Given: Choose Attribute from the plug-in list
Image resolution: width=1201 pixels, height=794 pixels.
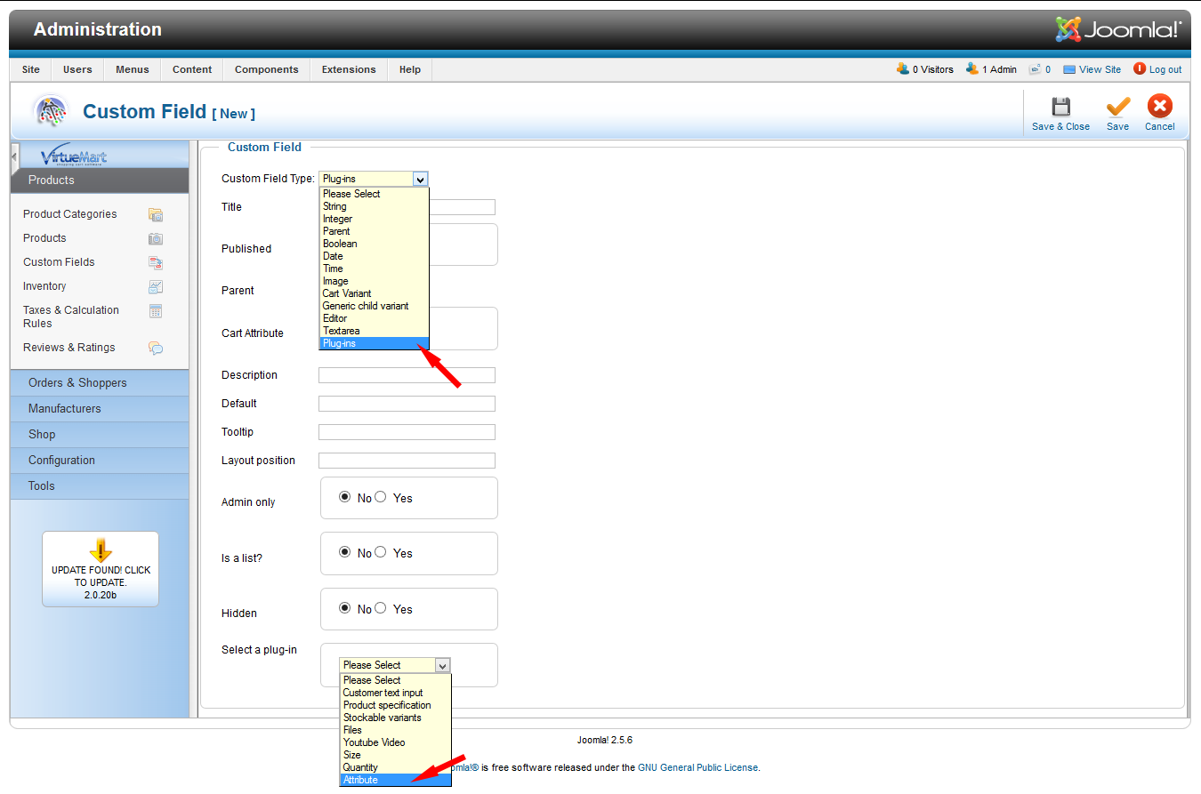Looking at the screenshot, I should click(360, 780).
